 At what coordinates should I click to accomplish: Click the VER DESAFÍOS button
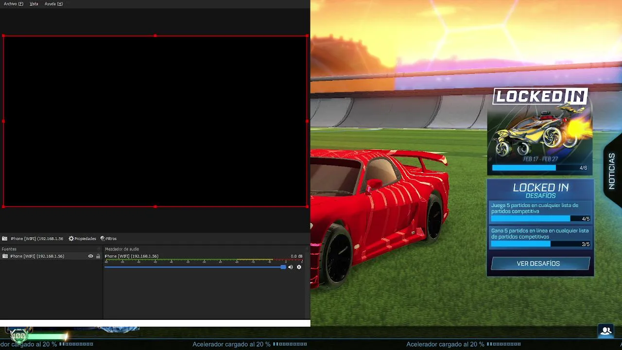click(x=540, y=263)
